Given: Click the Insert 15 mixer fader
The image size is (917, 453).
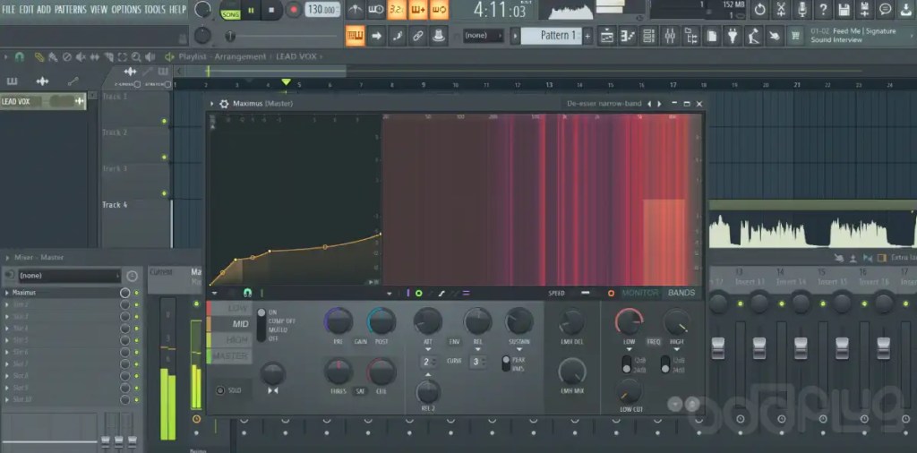Looking at the screenshot, I should click(x=842, y=347).
